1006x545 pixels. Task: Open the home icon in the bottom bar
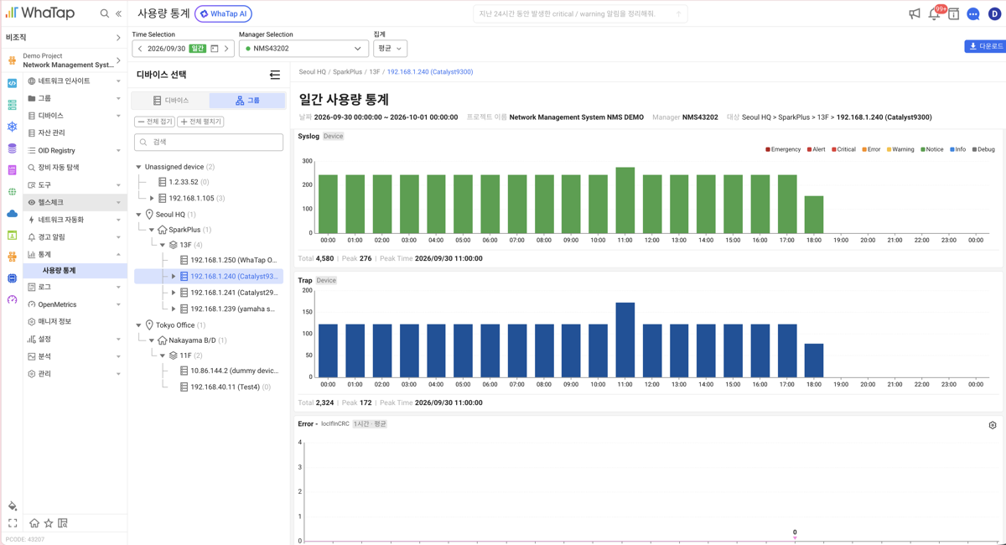click(34, 523)
